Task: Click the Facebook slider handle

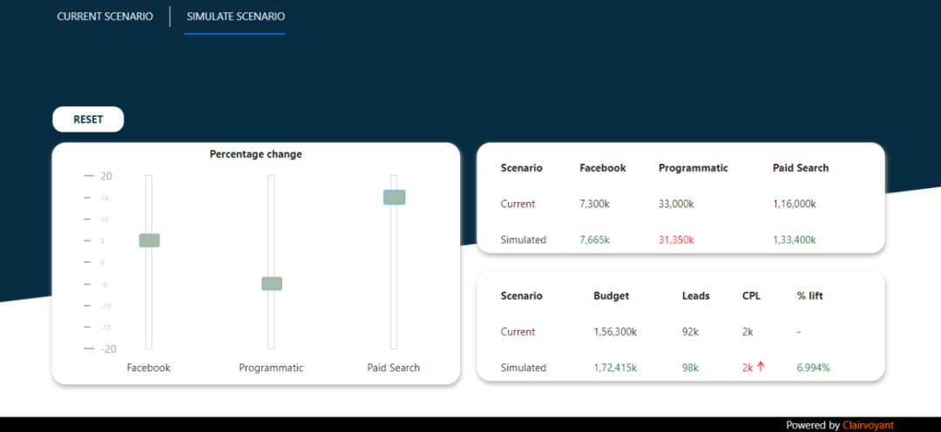Action: 150,240
